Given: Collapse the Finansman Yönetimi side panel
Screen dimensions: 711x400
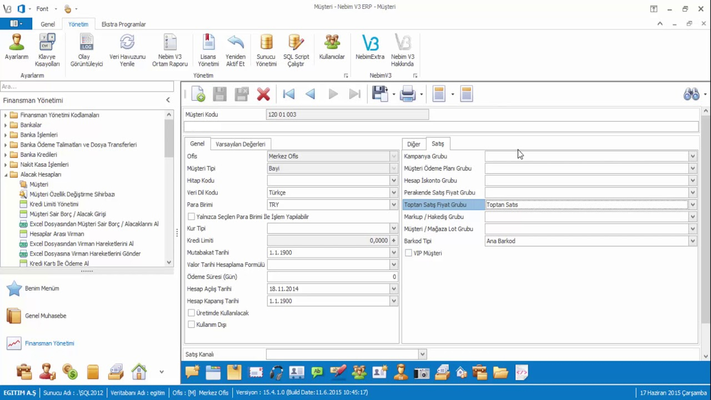Looking at the screenshot, I should point(168,100).
